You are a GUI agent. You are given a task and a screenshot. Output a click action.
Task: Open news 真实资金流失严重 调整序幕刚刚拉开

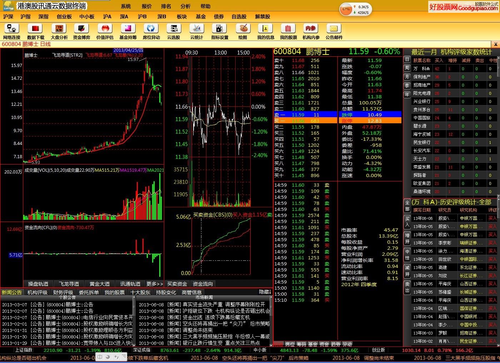pyautogui.click(x=224, y=305)
